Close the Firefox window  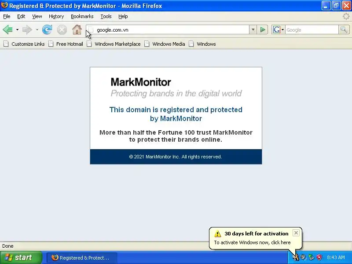[346, 6]
